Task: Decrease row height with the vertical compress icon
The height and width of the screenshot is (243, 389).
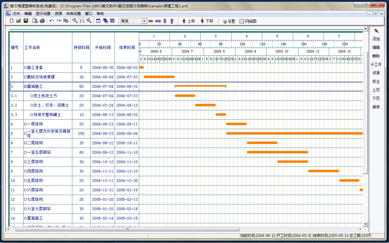Action: point(172,21)
